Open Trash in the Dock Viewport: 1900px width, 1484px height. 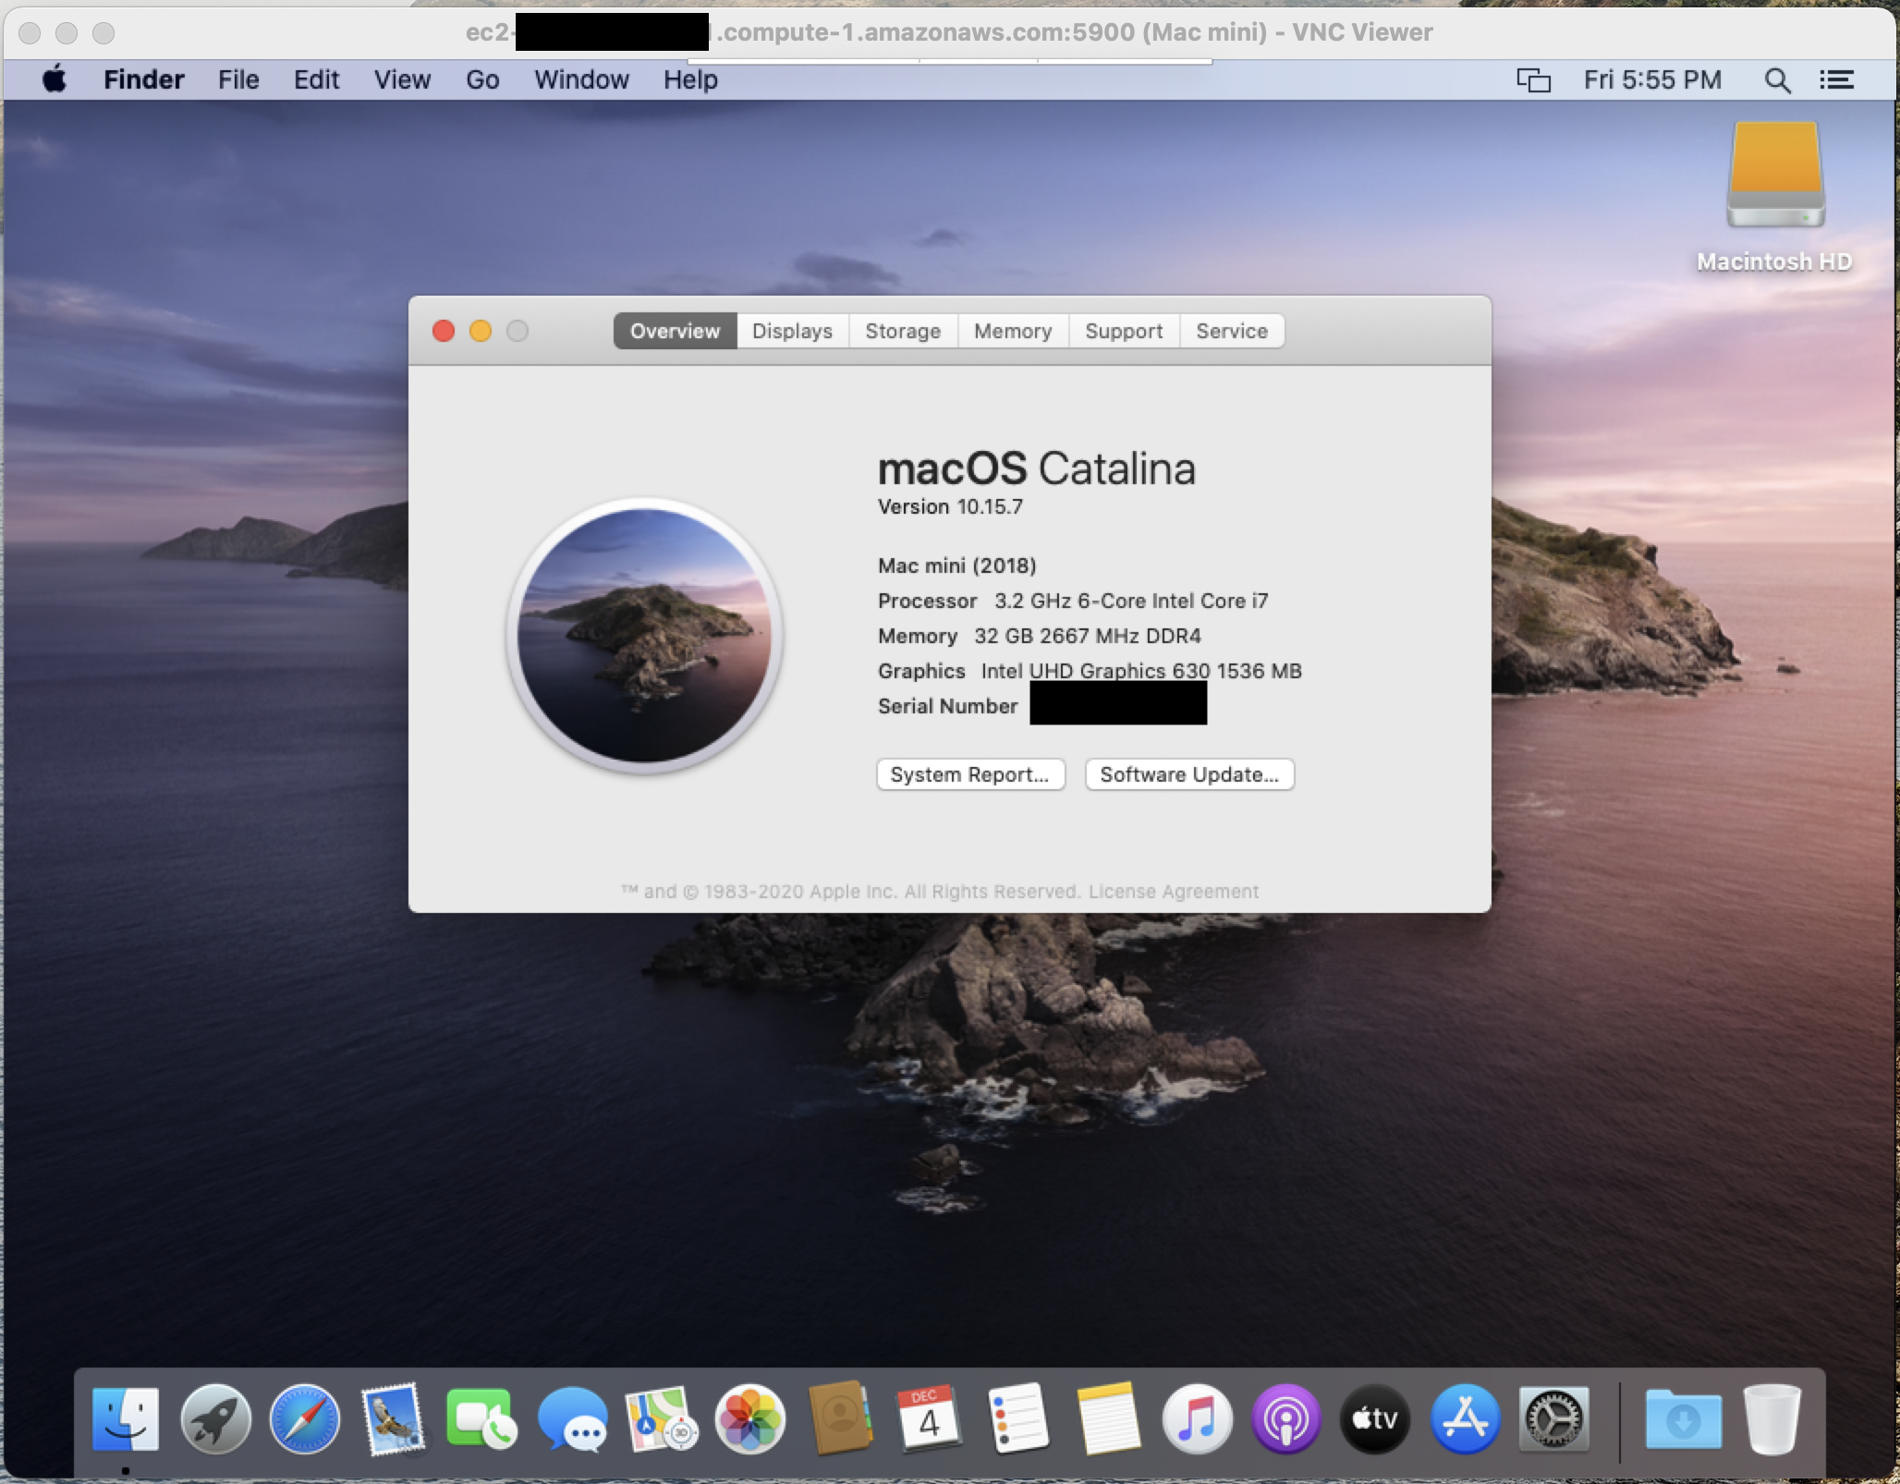[x=1772, y=1419]
